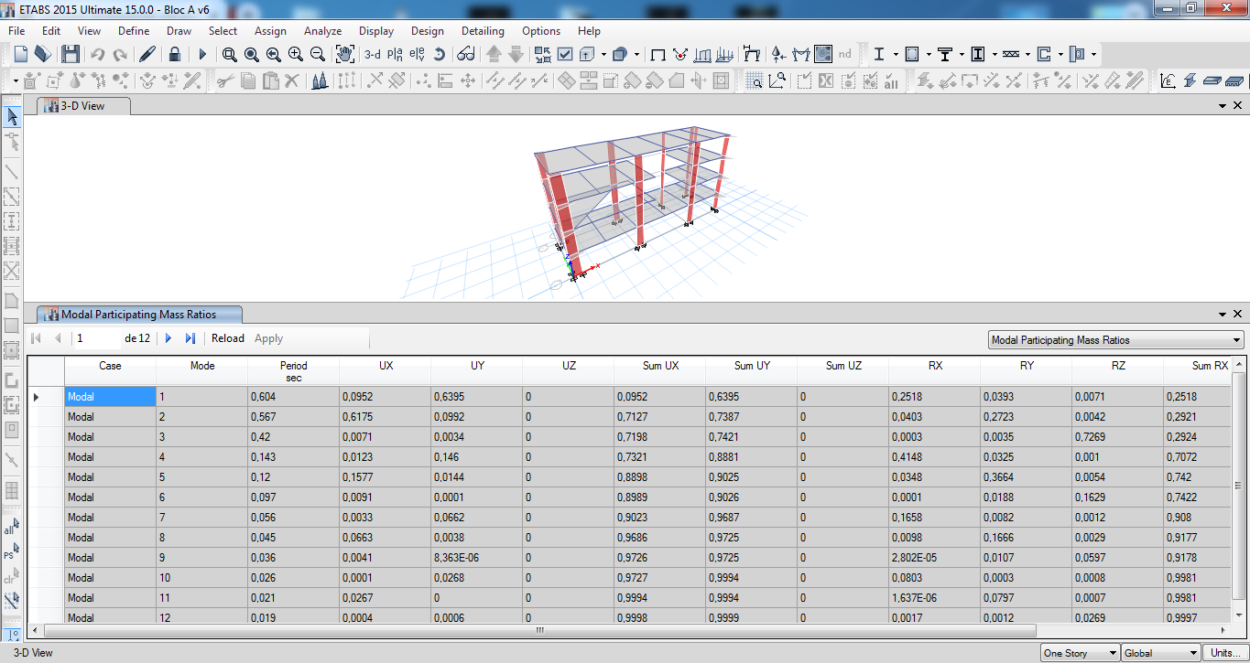Open the One Story dropdown
Viewport: 1250px width, 663px height.
coord(1081,653)
